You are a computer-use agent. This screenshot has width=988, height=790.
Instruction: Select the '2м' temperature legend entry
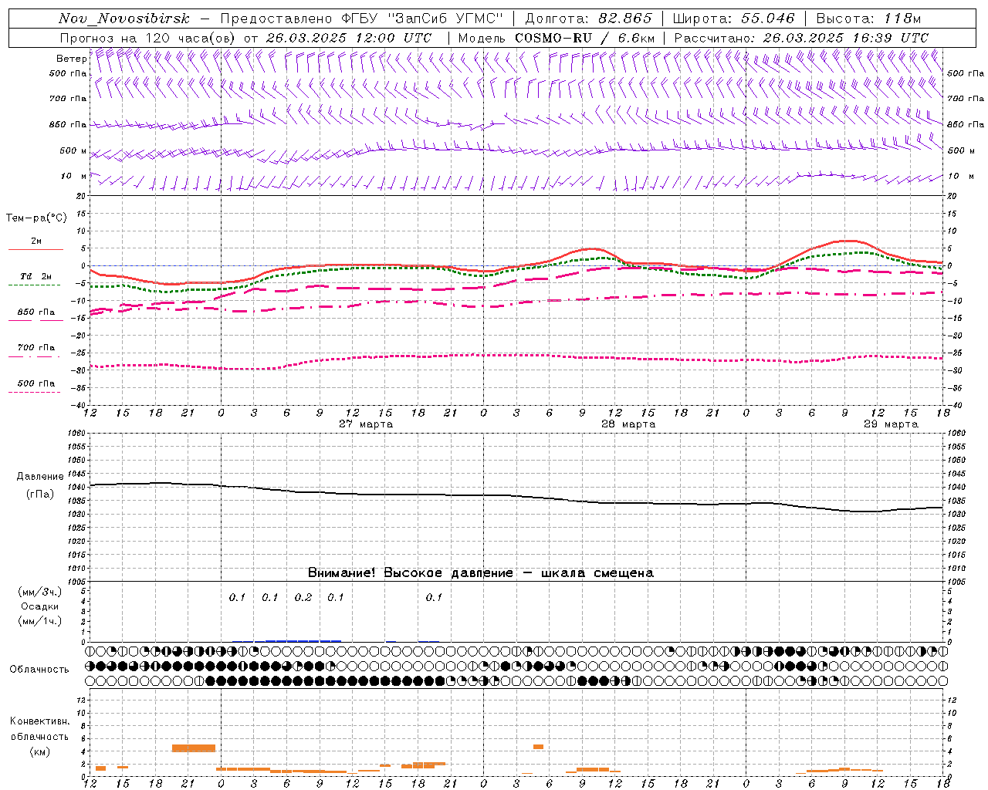[36, 241]
